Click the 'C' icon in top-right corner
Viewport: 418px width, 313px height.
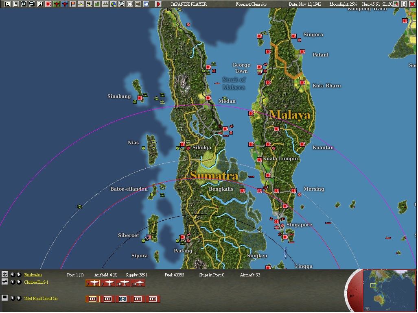(404, 4)
